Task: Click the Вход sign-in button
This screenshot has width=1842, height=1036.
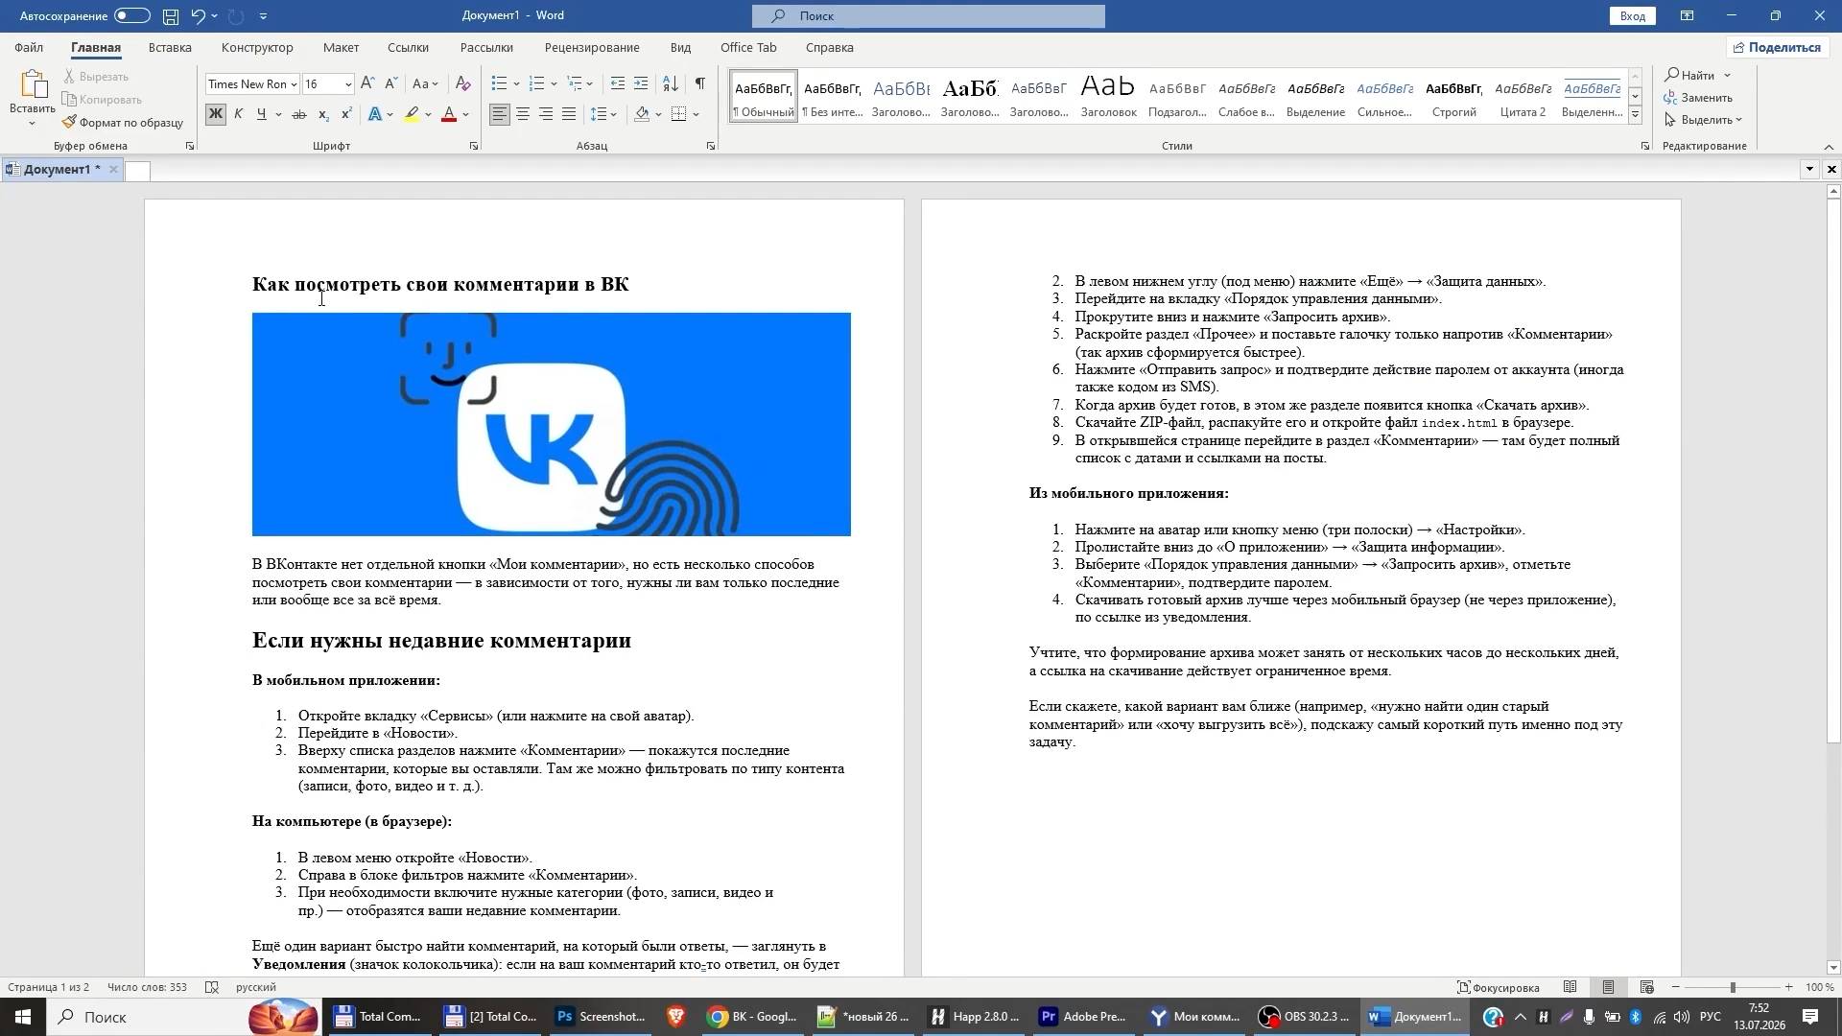Action: tap(1633, 16)
